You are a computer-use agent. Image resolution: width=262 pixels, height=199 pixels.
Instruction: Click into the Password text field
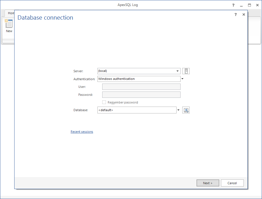(141, 95)
